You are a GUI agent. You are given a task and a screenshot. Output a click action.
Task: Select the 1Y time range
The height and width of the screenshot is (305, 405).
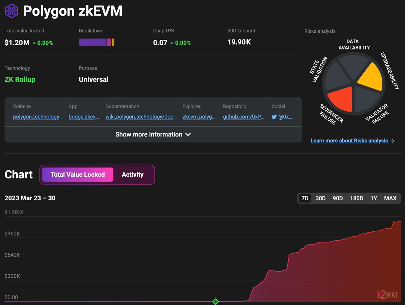pyautogui.click(x=374, y=198)
